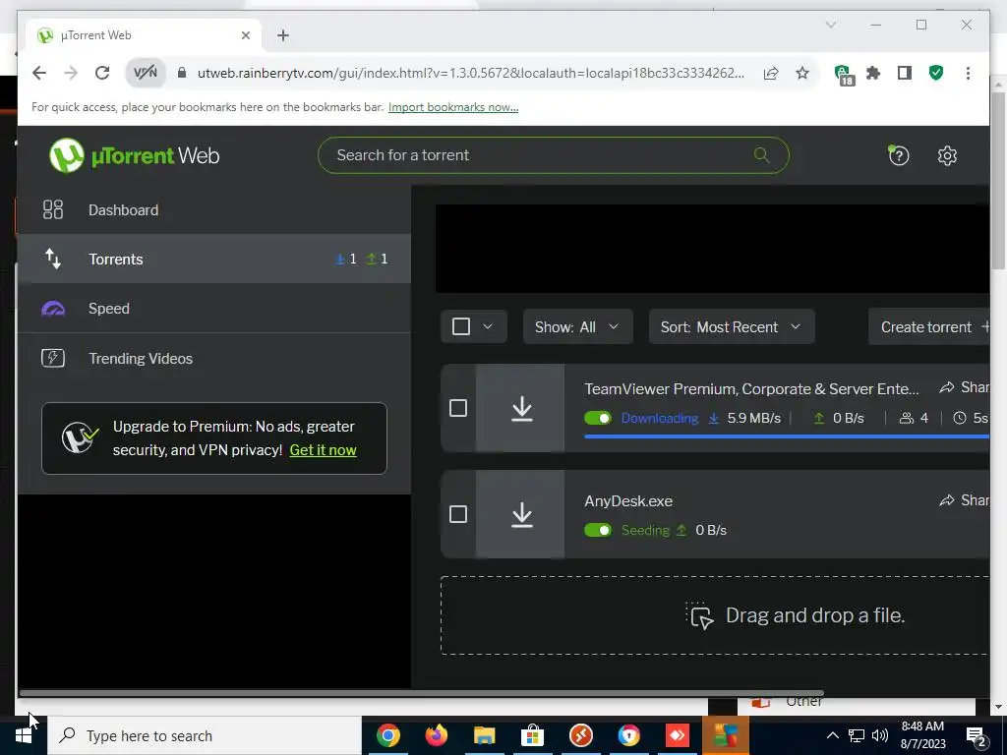The width and height of the screenshot is (1007, 755).
Task: Click the share-page icon in address bar
Action: coord(771,73)
